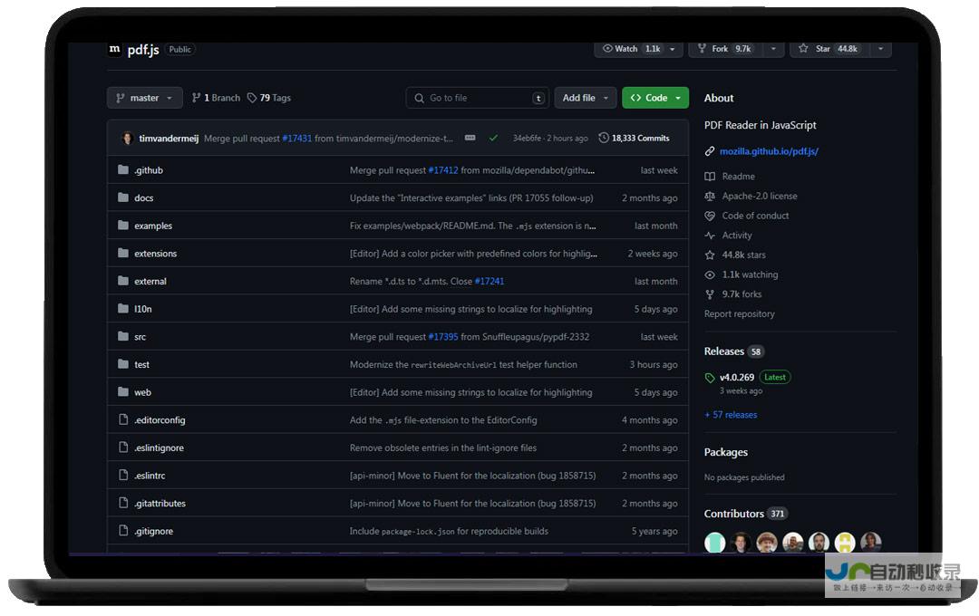Open timvandermeij's avatar in commit bar
The width and height of the screenshot is (979, 616).
point(128,139)
